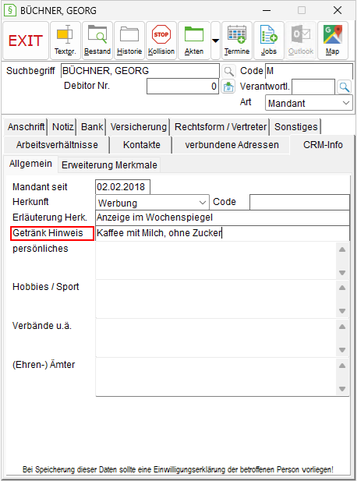Click the Verantwortl. input field
Screen dimensions: 357x481
coord(313,87)
